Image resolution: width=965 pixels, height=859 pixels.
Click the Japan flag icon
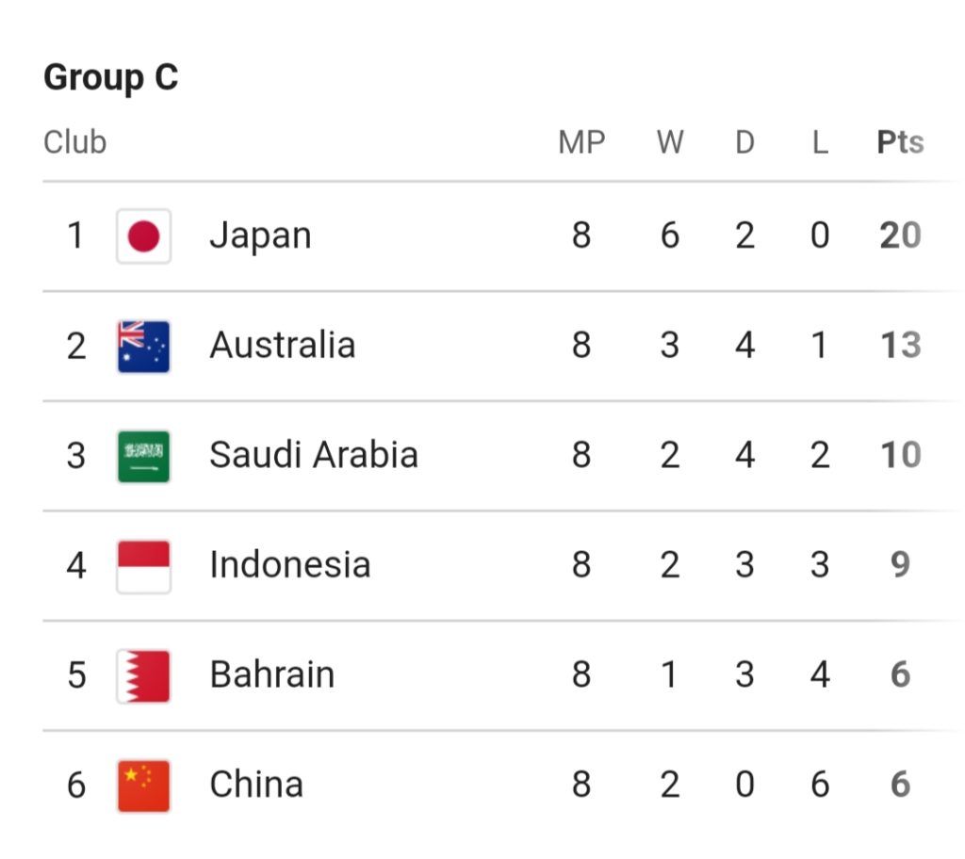coord(143,235)
